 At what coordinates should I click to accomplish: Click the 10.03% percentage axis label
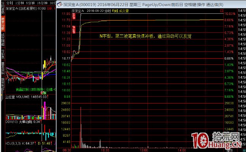tap(230, 14)
